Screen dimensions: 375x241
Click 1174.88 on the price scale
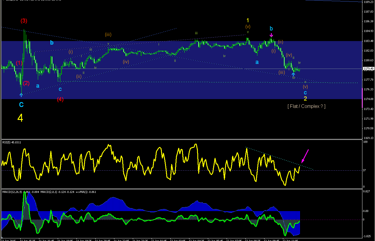coord(368,99)
